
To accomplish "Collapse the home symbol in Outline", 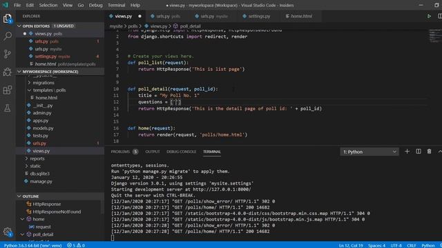I will pyautogui.click(x=22, y=219).
